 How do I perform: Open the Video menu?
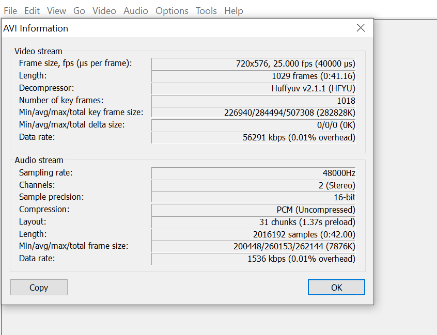(x=104, y=11)
